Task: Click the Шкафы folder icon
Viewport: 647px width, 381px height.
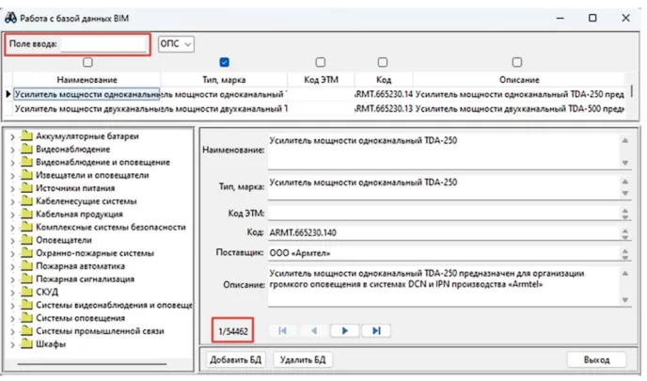Action: point(26,344)
